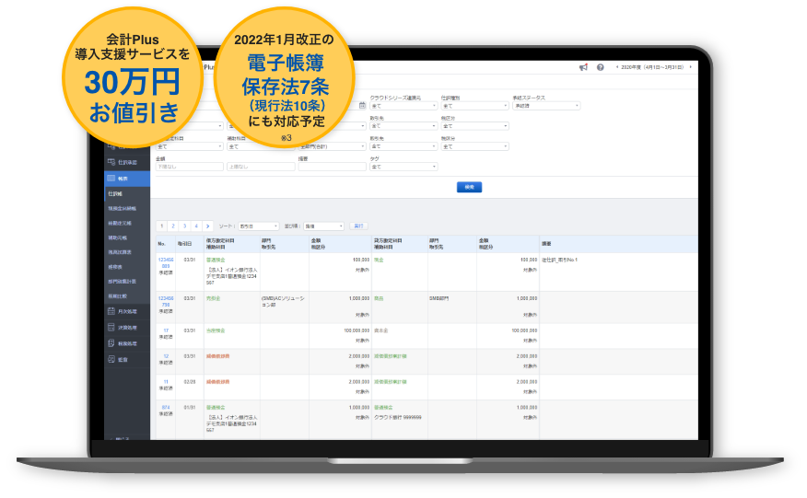Viewport: 807px width, 498px height.
Task: Go to results page 3
Action: pyautogui.click(x=184, y=226)
